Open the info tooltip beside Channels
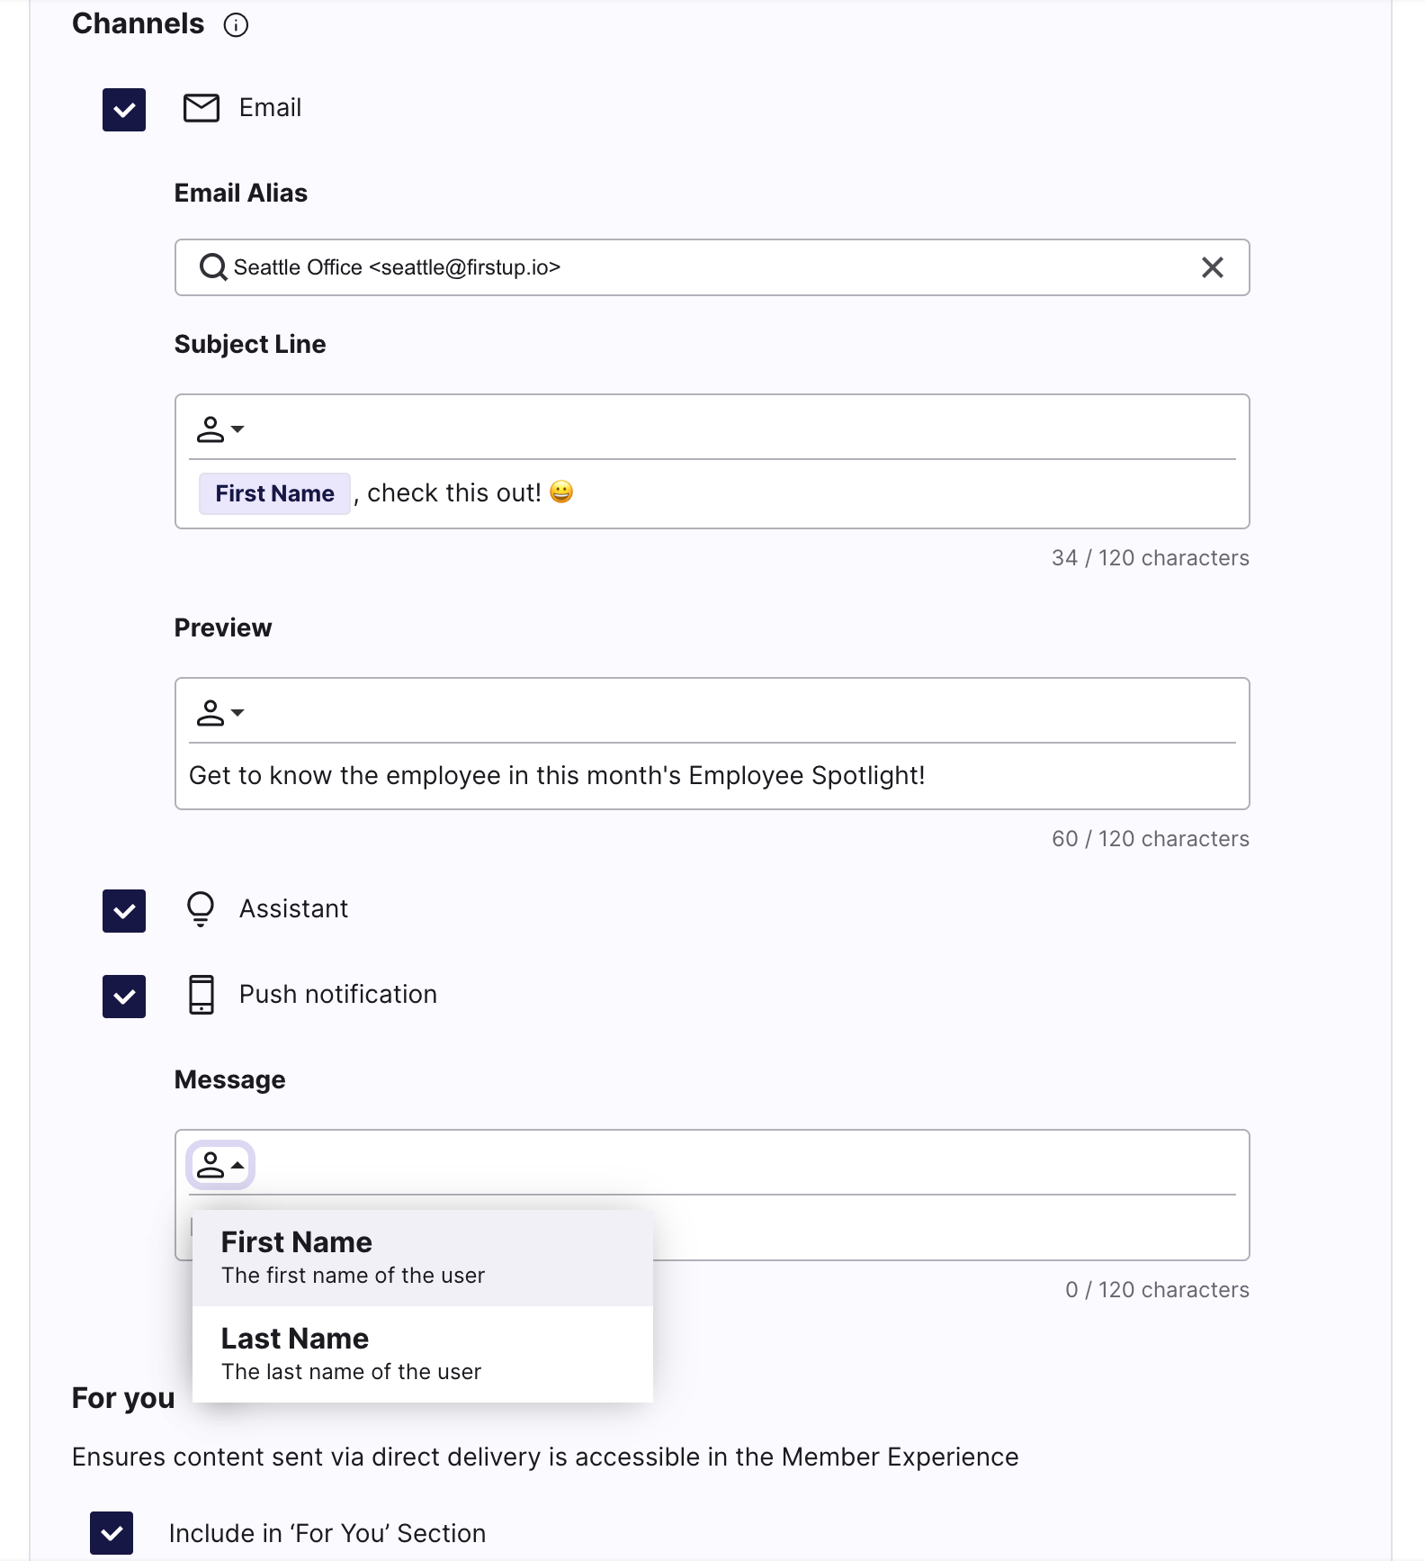The width and height of the screenshot is (1425, 1561). tap(236, 24)
